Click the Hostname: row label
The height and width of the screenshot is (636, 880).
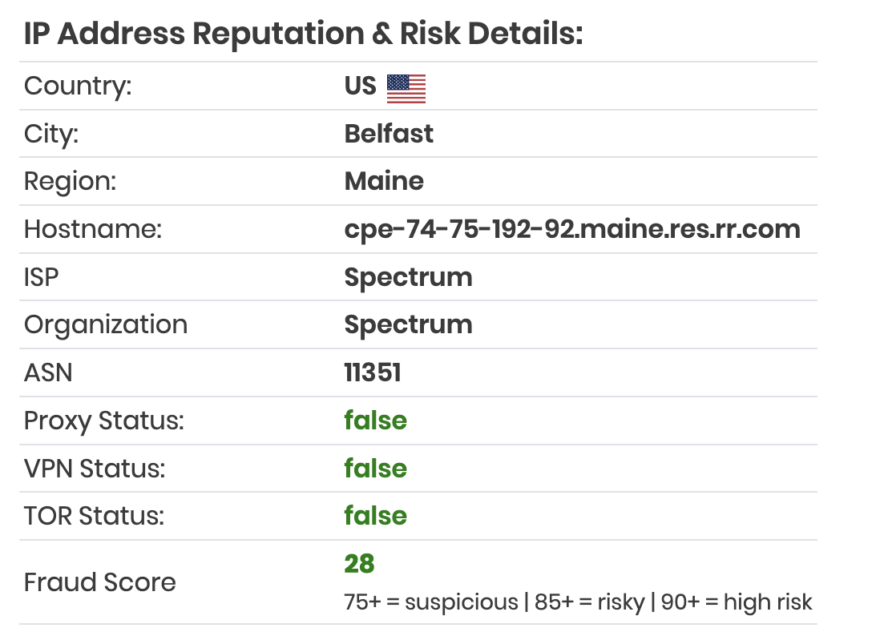coord(93,229)
